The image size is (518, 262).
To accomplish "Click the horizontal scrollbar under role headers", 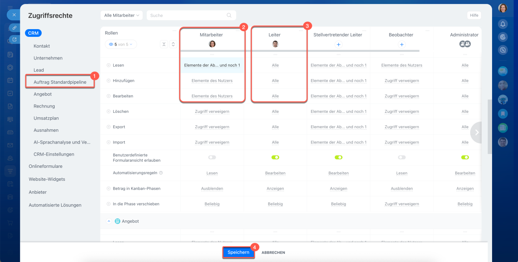I will [299, 51].
